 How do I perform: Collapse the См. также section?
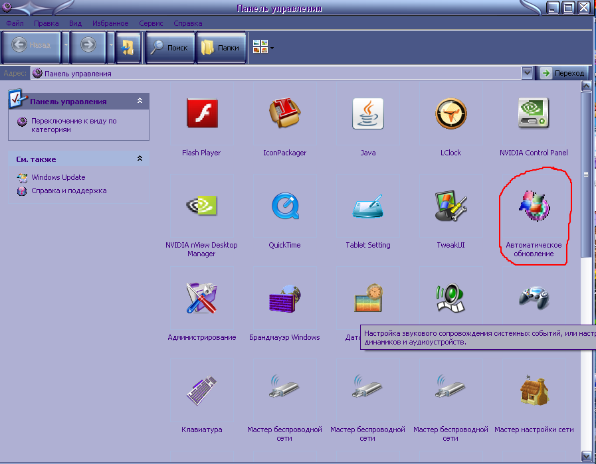pyautogui.click(x=140, y=159)
